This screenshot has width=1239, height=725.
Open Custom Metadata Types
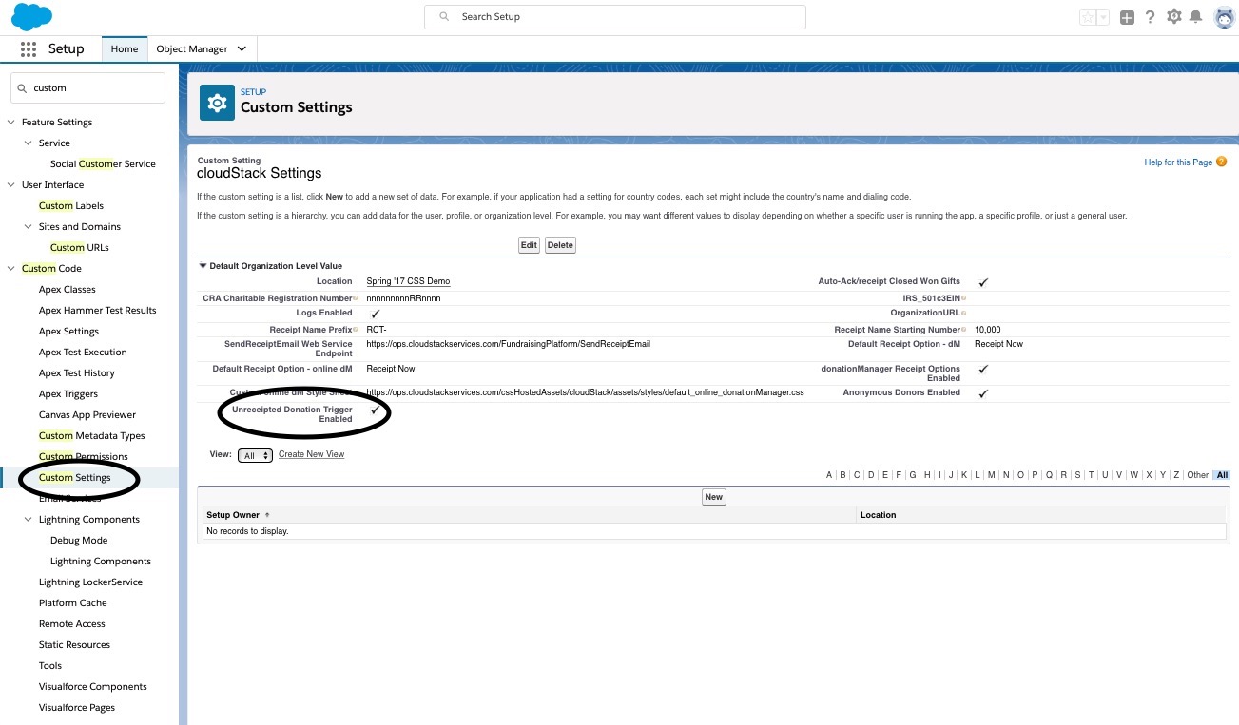92,435
